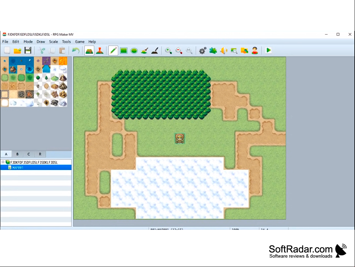Start Playtest with the green arrow
355x267 pixels.
[268, 50]
